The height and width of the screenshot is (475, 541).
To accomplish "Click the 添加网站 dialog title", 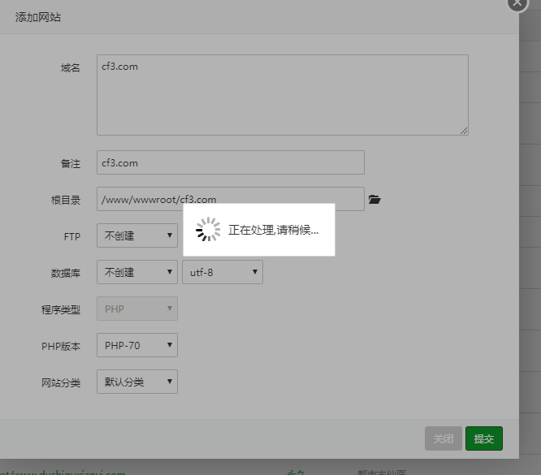I will tap(38, 17).
